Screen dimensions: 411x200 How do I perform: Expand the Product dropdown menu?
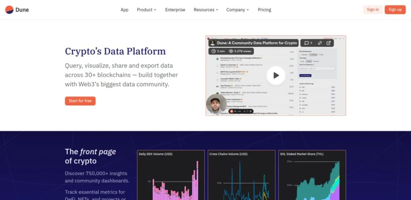(146, 10)
